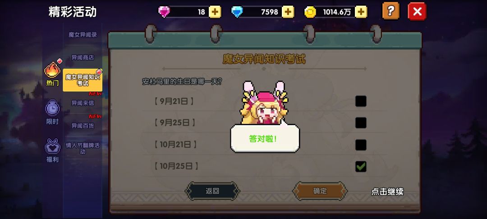Image resolution: width=487 pixels, height=219 pixels.
Task: Select the 情人节翻牌活动 menu entry
Action: [83, 148]
